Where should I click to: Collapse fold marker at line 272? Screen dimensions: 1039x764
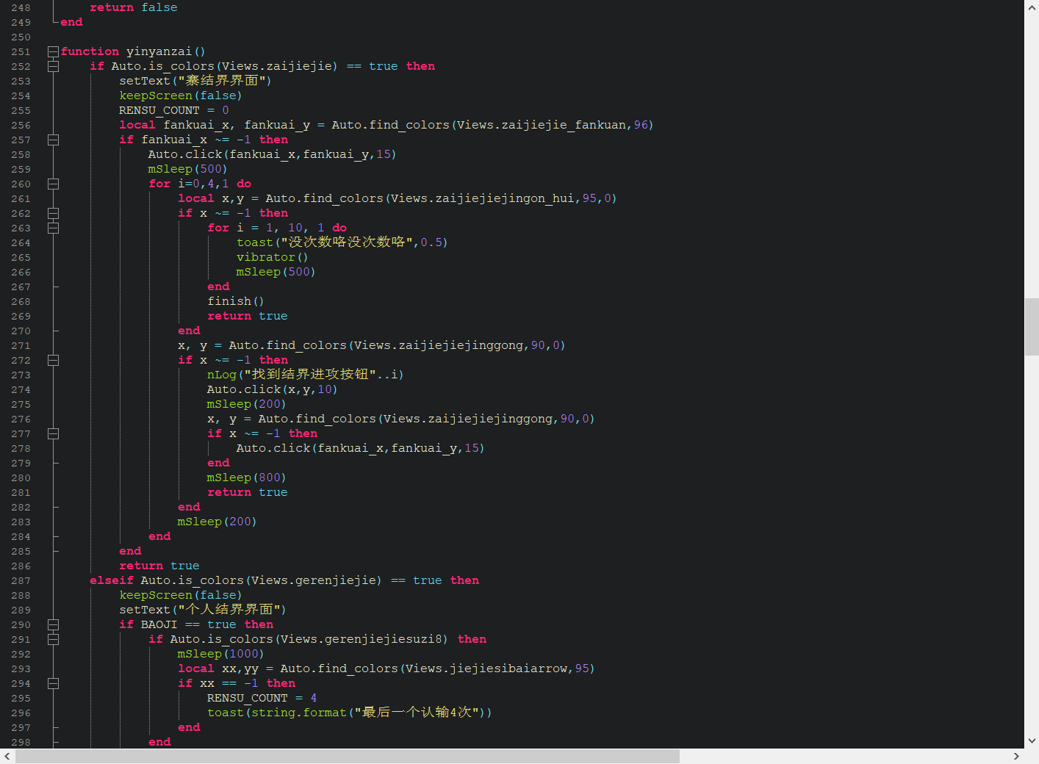click(53, 360)
